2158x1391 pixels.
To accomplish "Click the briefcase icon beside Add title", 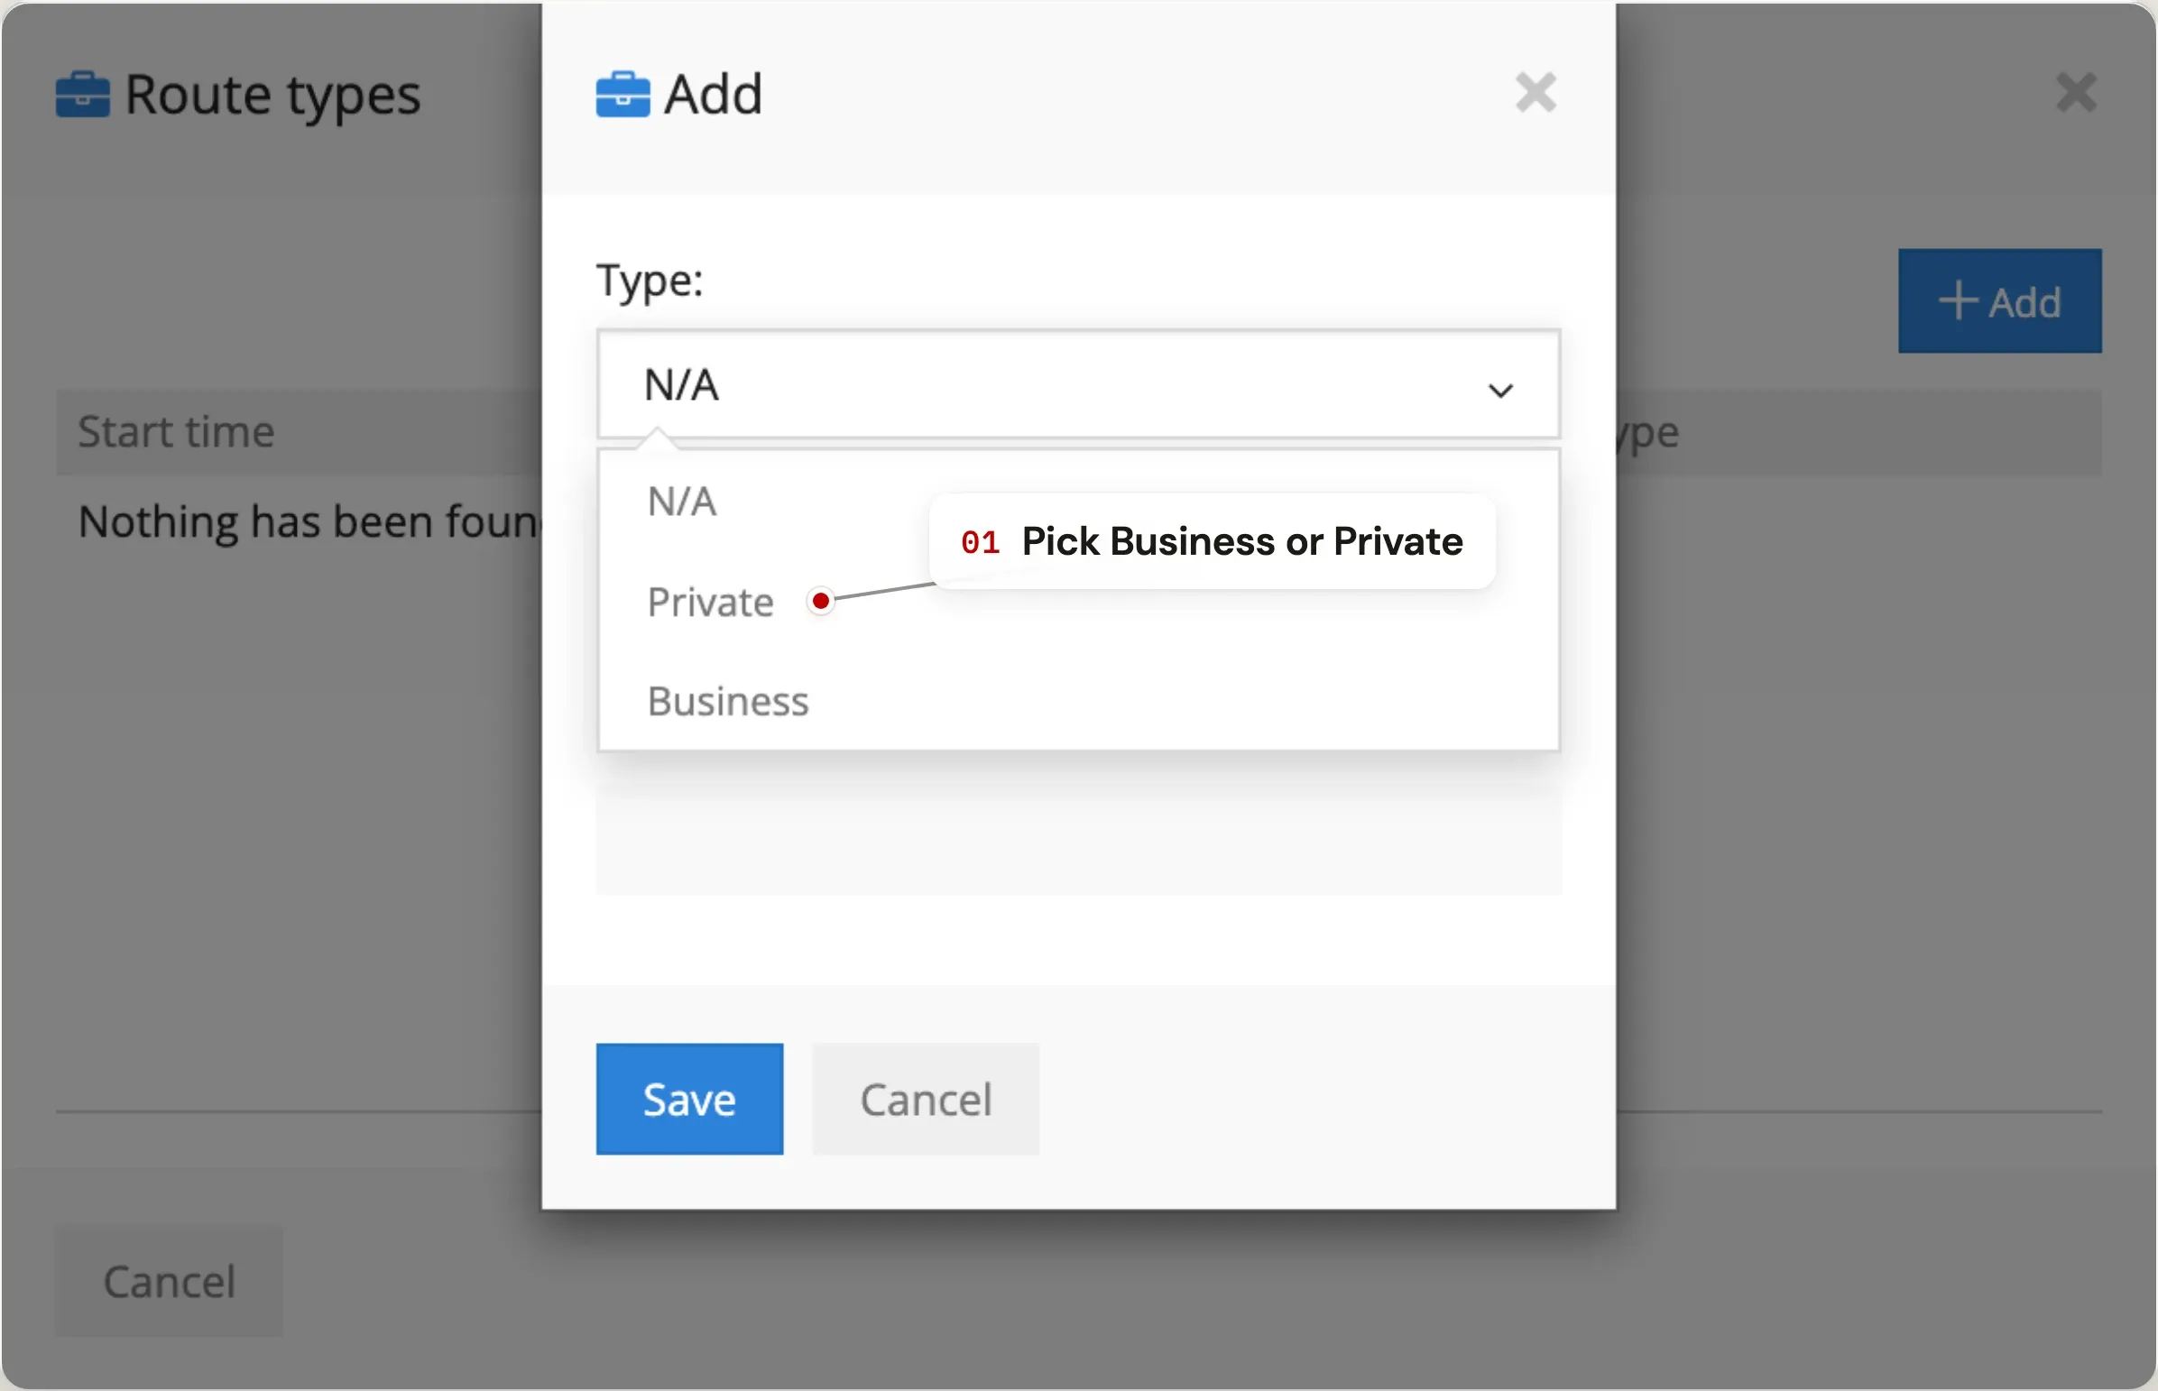I will (622, 94).
